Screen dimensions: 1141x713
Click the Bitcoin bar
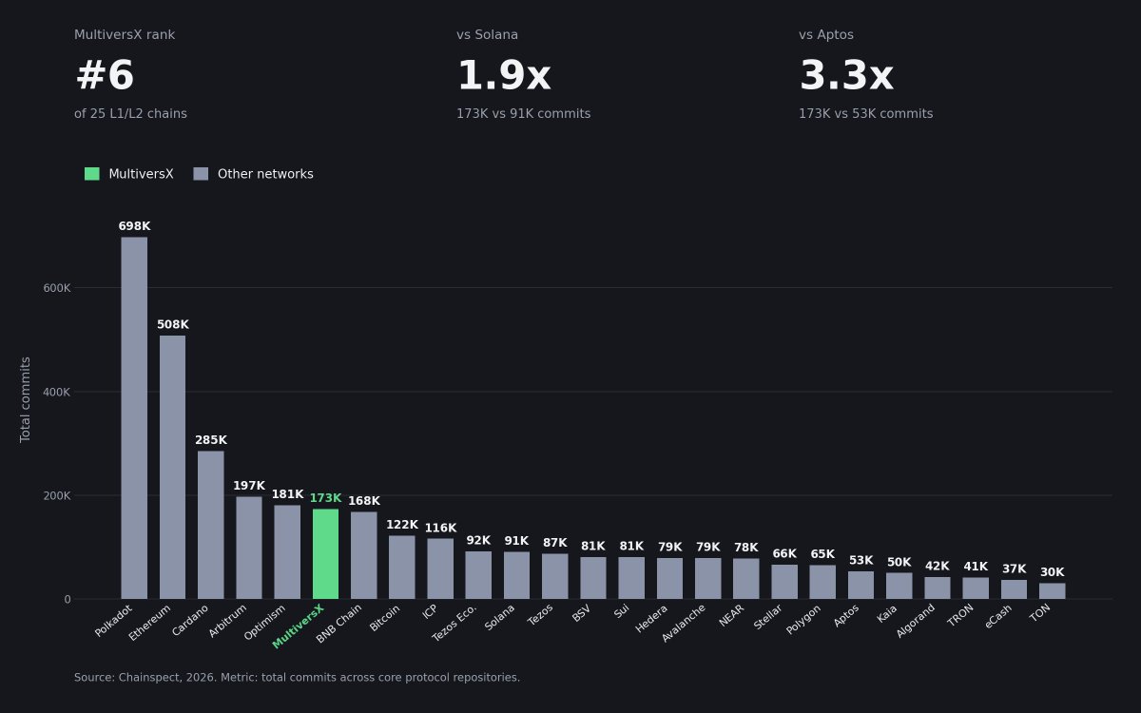[402, 568]
